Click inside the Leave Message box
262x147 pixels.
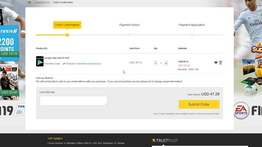pyautogui.click(x=73, y=100)
